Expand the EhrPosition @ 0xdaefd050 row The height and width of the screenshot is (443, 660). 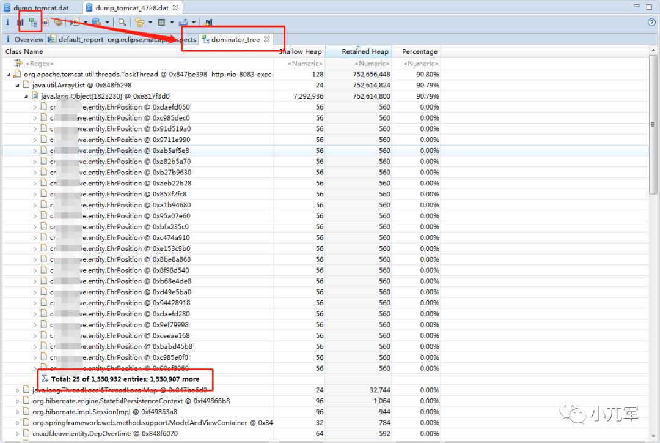(35, 108)
